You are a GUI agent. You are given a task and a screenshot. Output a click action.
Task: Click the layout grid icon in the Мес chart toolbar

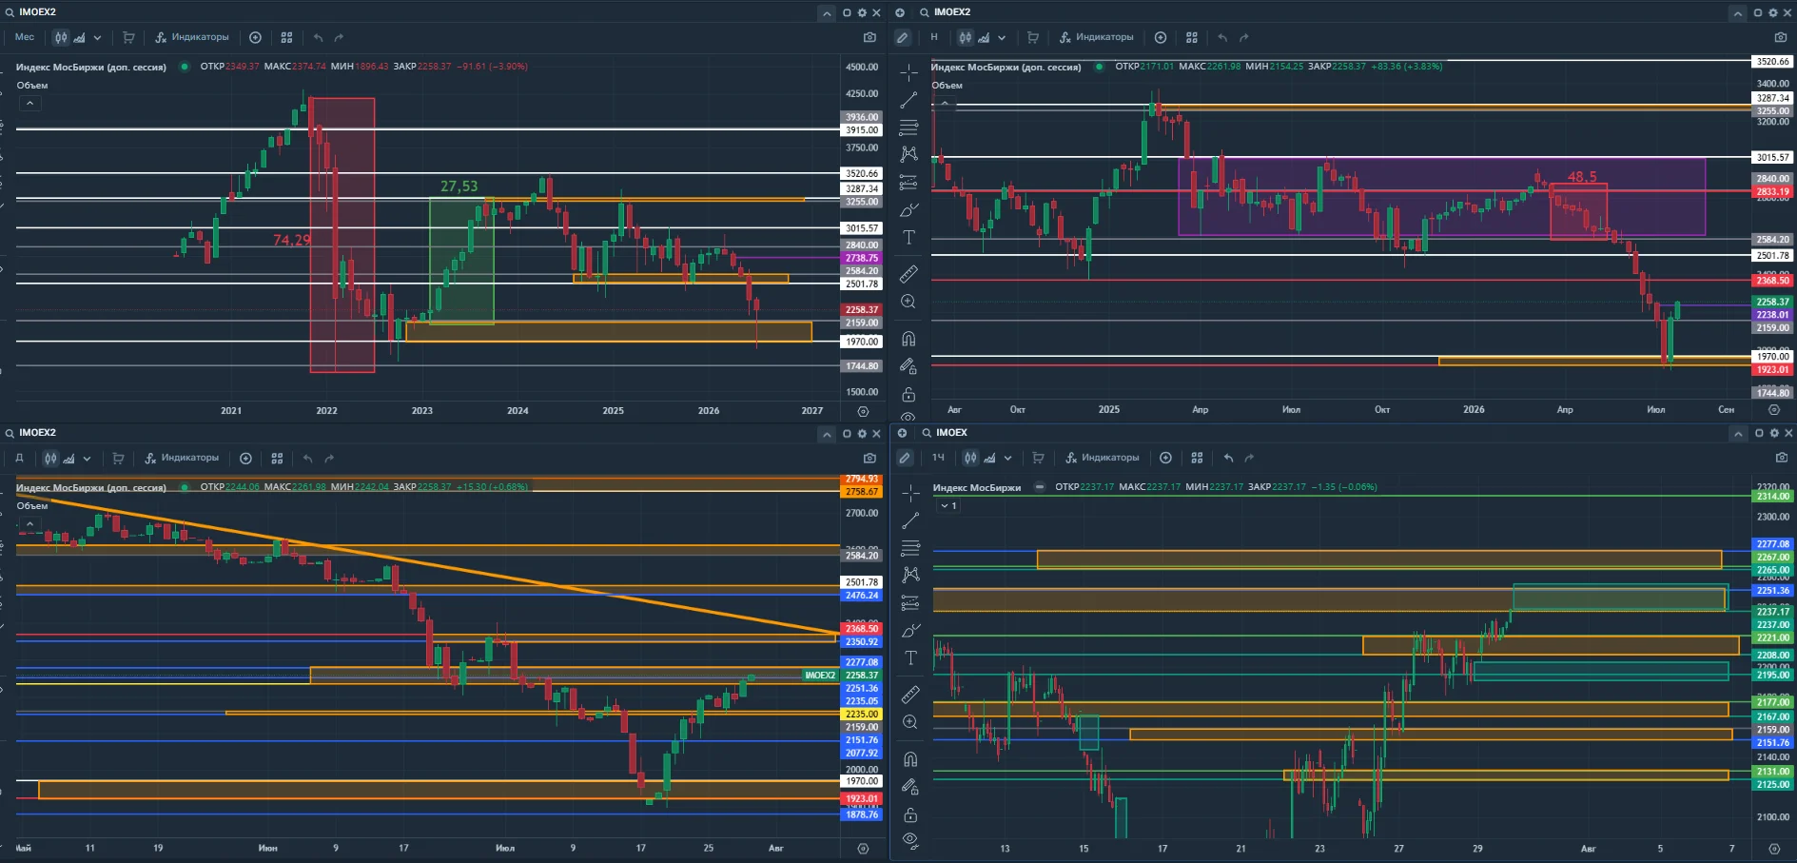(x=286, y=37)
